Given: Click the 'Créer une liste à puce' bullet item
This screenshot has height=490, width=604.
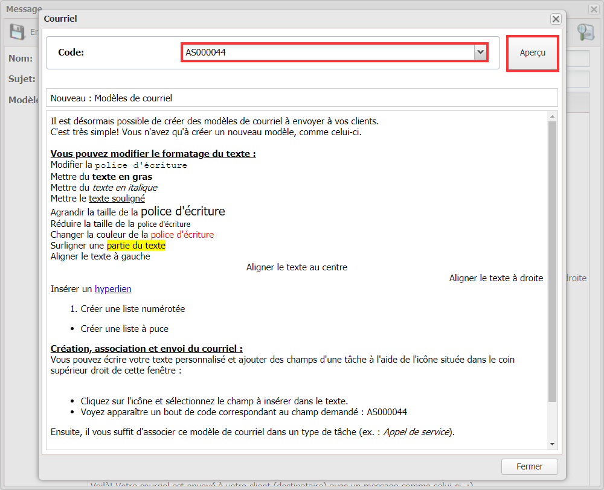Looking at the screenshot, I should click(x=124, y=329).
